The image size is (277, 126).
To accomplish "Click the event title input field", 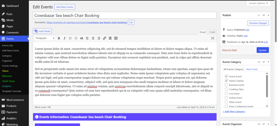I will (x=125, y=15).
